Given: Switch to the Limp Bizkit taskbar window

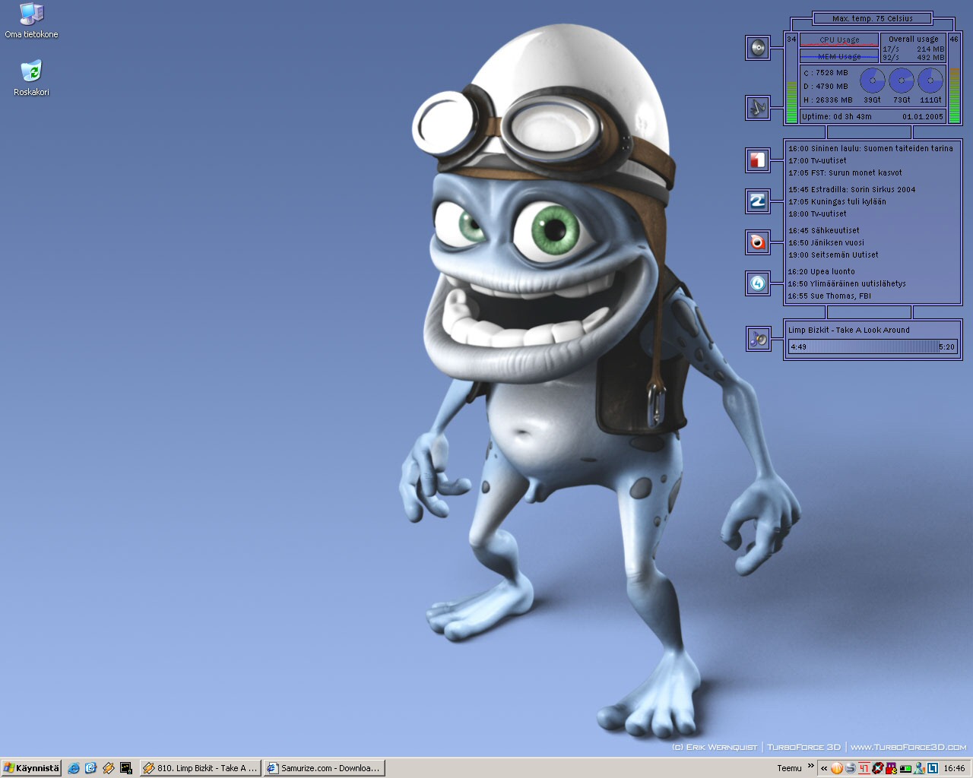Looking at the screenshot, I should click(201, 768).
